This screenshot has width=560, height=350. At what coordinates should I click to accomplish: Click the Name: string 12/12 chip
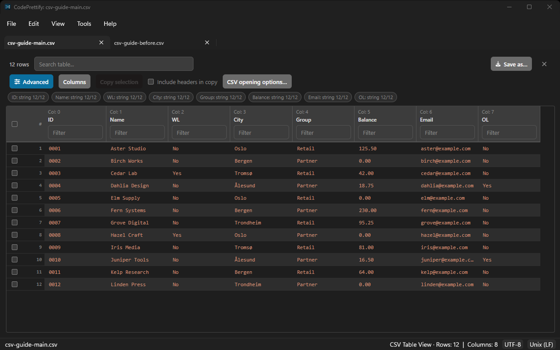coord(76,97)
